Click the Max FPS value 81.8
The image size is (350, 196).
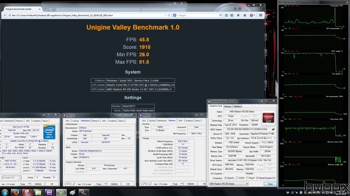point(144,62)
